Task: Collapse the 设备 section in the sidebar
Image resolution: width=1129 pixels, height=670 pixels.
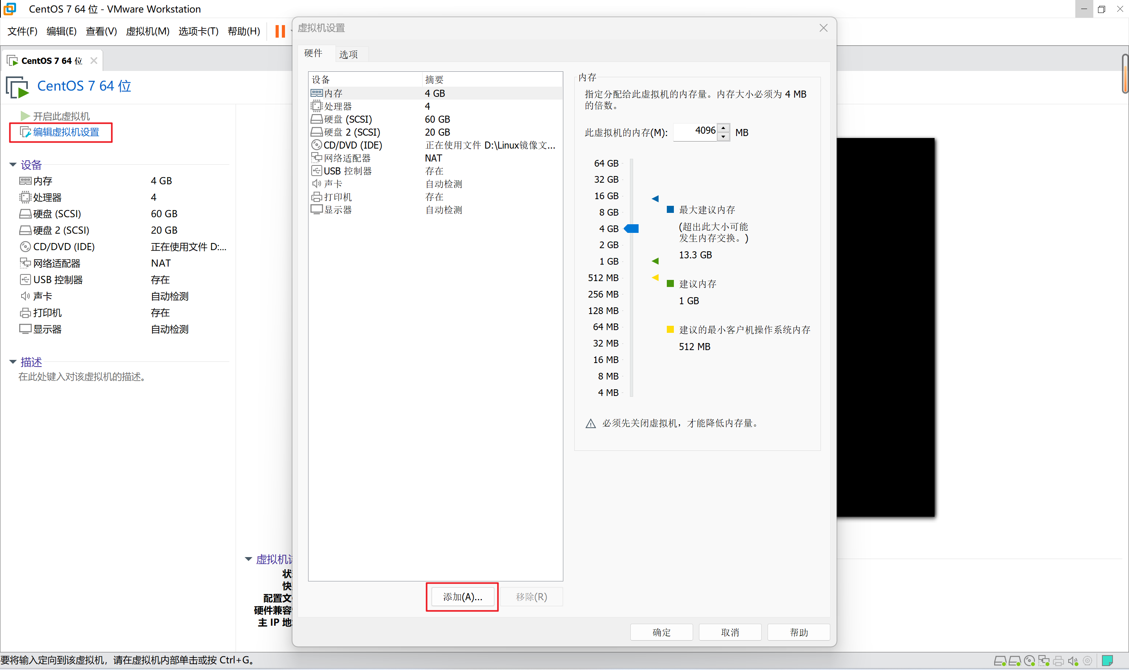Action: click(13, 165)
